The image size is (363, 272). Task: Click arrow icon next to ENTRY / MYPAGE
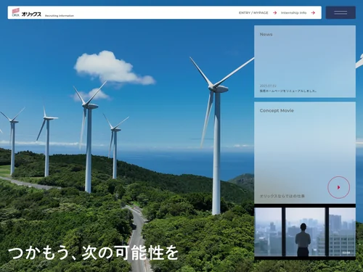tap(274, 12)
